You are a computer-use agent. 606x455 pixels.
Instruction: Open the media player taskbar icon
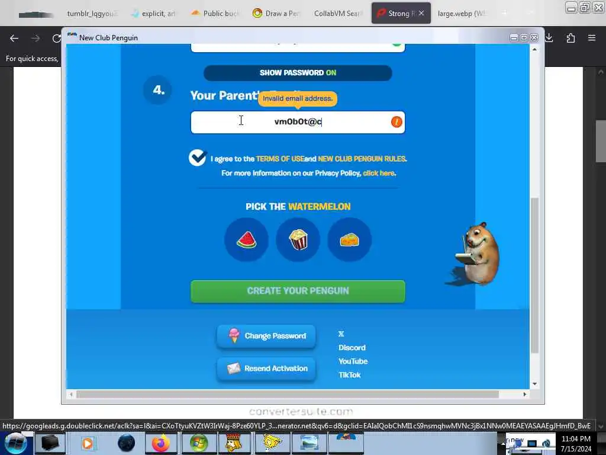point(88,443)
